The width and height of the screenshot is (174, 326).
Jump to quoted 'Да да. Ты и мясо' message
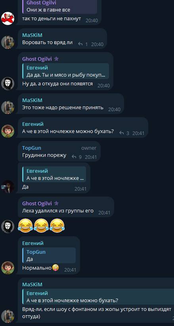(x=66, y=71)
